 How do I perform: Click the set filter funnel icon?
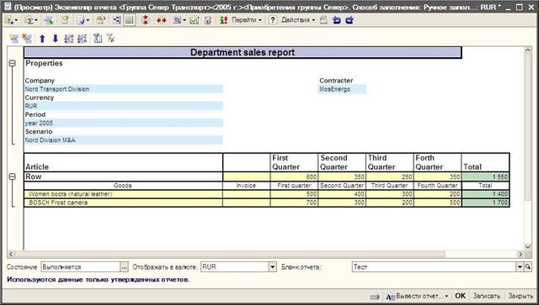[x=98, y=39]
